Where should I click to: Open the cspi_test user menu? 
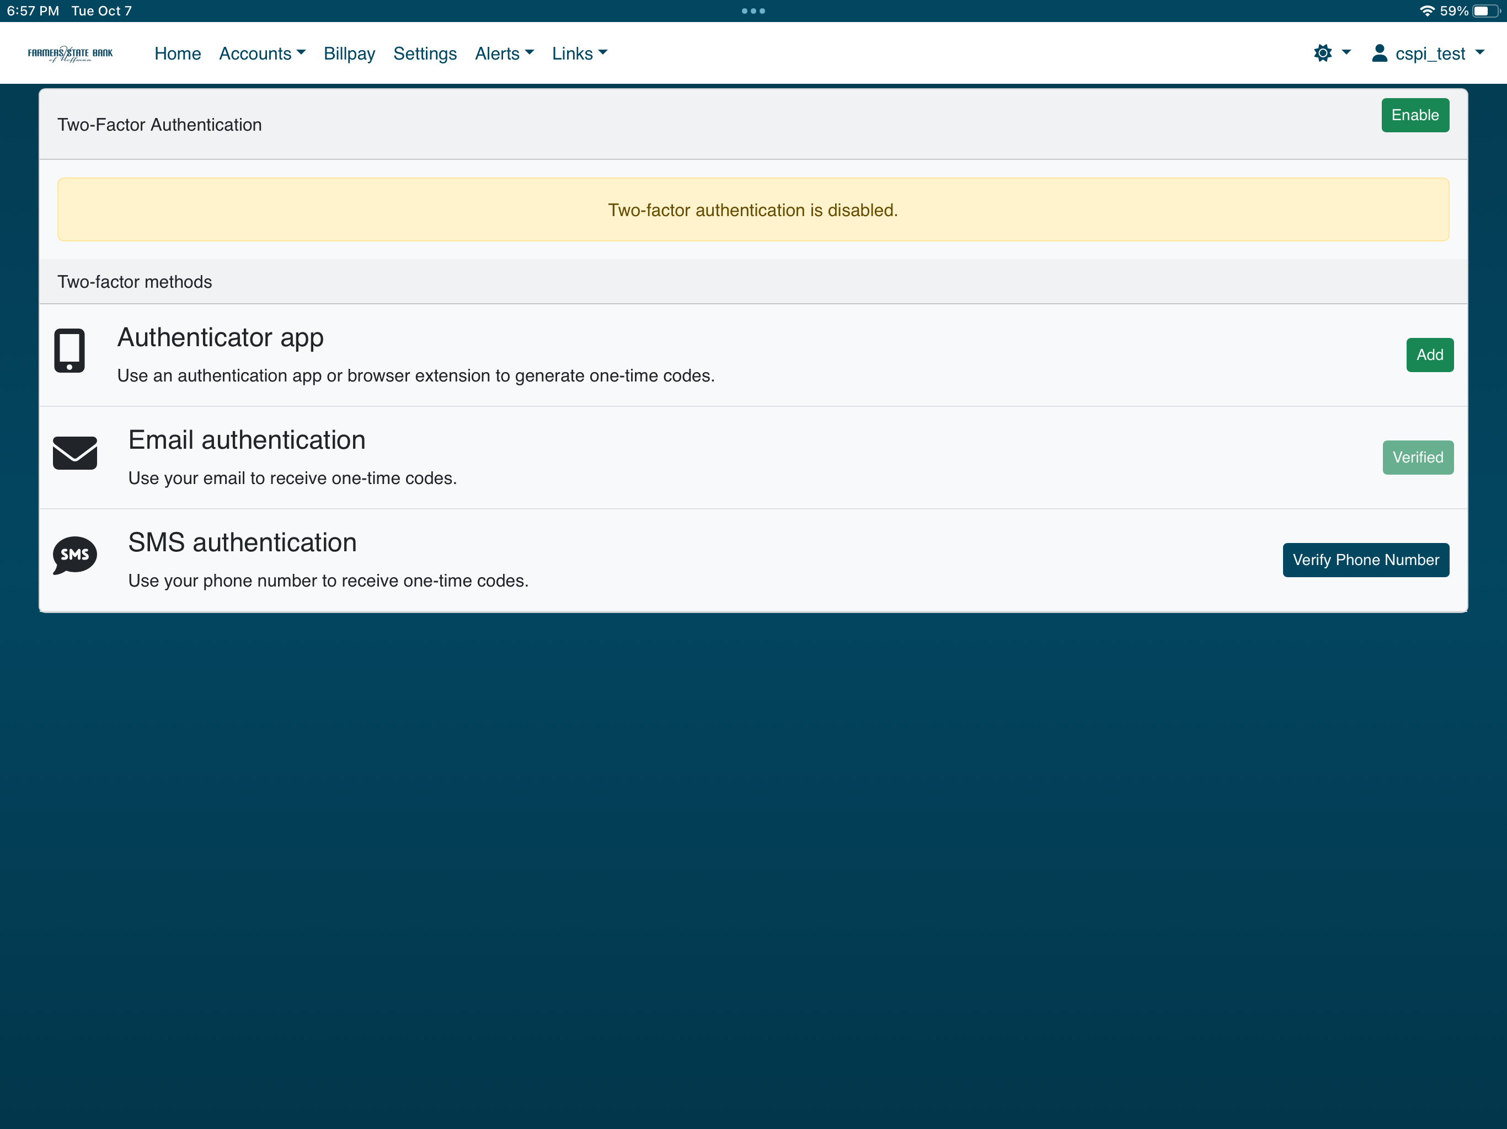[1429, 53]
